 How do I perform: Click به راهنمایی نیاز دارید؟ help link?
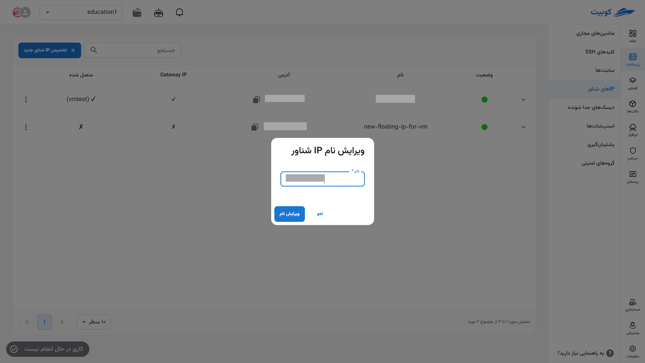point(580,353)
